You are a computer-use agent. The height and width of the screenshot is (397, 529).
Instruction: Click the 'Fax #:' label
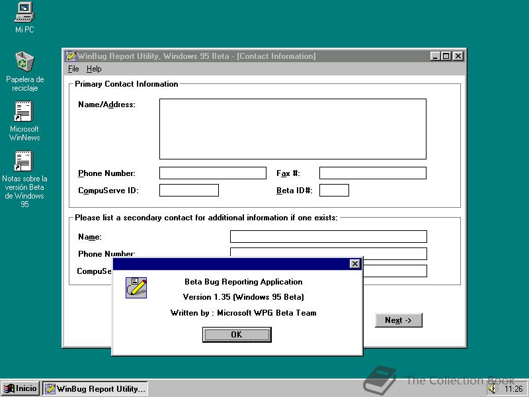point(288,173)
